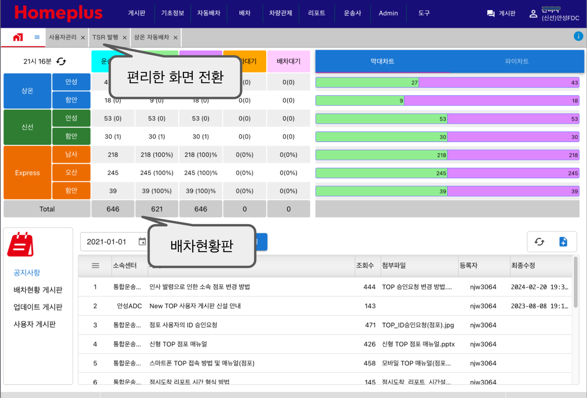Click the 배차대기 column header

pyautogui.click(x=288, y=61)
